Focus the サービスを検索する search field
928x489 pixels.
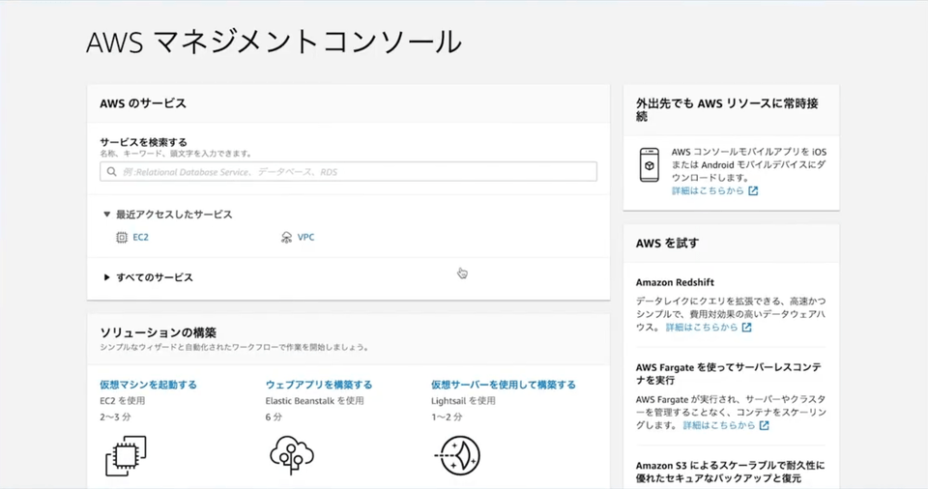(x=348, y=172)
